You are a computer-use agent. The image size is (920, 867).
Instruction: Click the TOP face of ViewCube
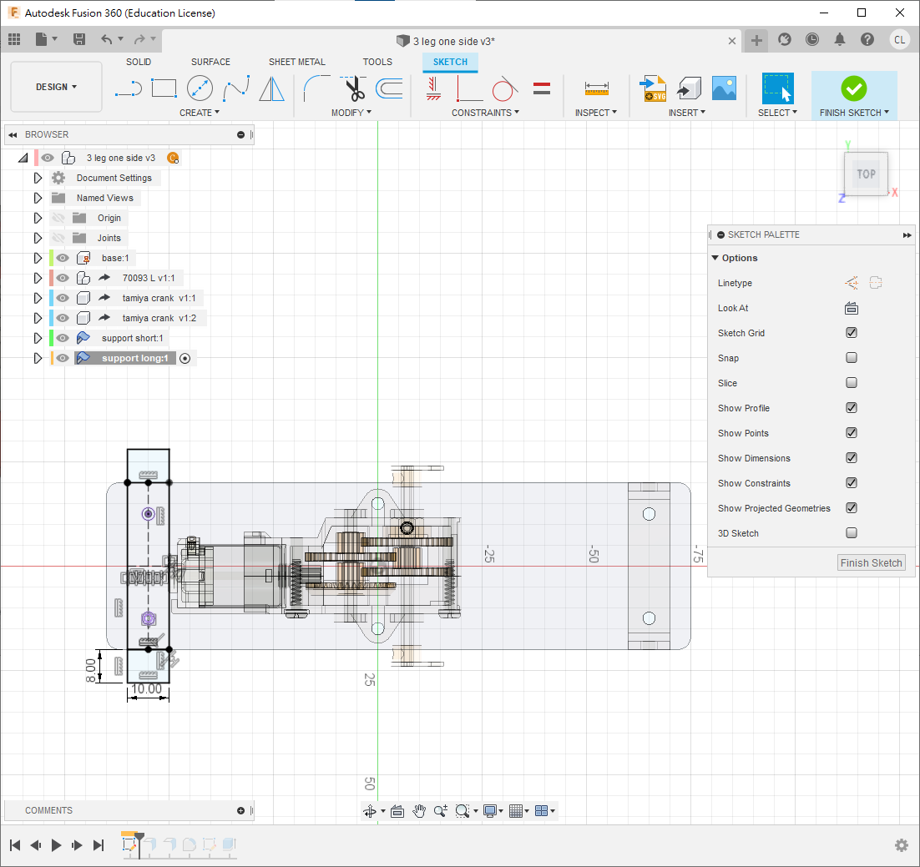click(x=866, y=174)
